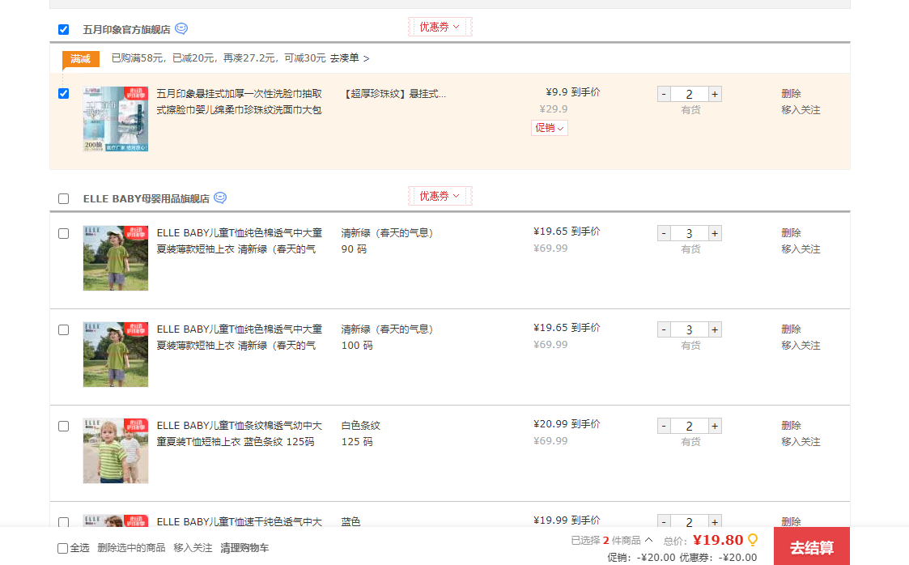This screenshot has width=909, height=565.
Task: Click the ¥20.99 到手价 price
Action: tap(567, 424)
